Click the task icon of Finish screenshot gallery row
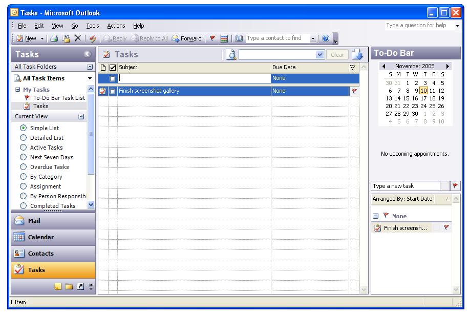 coord(103,91)
